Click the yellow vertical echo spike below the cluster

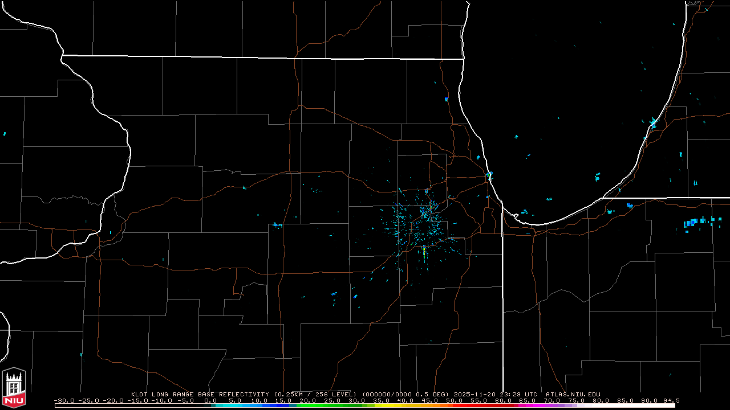424,252
